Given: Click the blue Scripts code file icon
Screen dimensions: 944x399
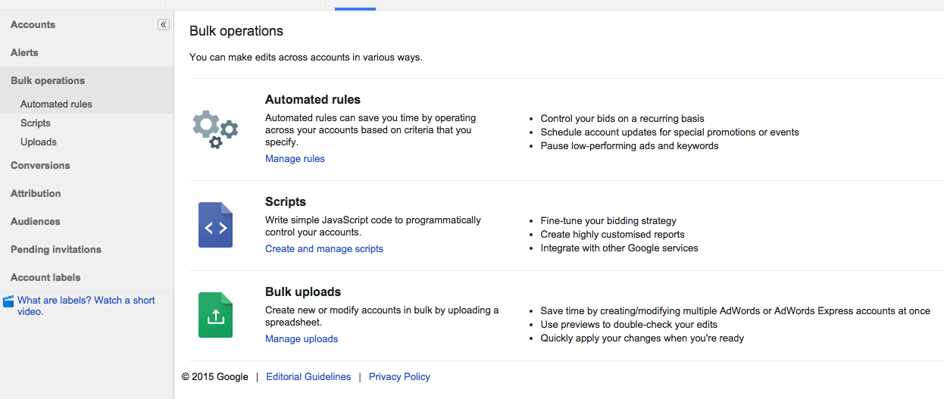Looking at the screenshot, I should [215, 225].
